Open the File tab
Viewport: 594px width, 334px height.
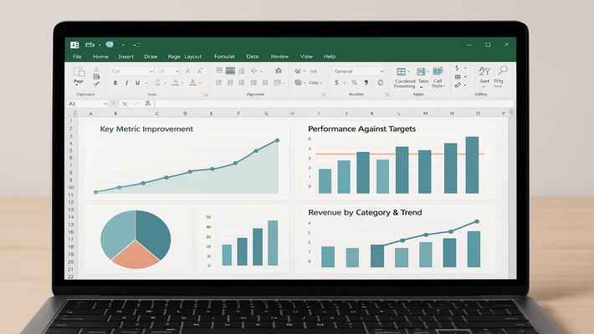(77, 56)
